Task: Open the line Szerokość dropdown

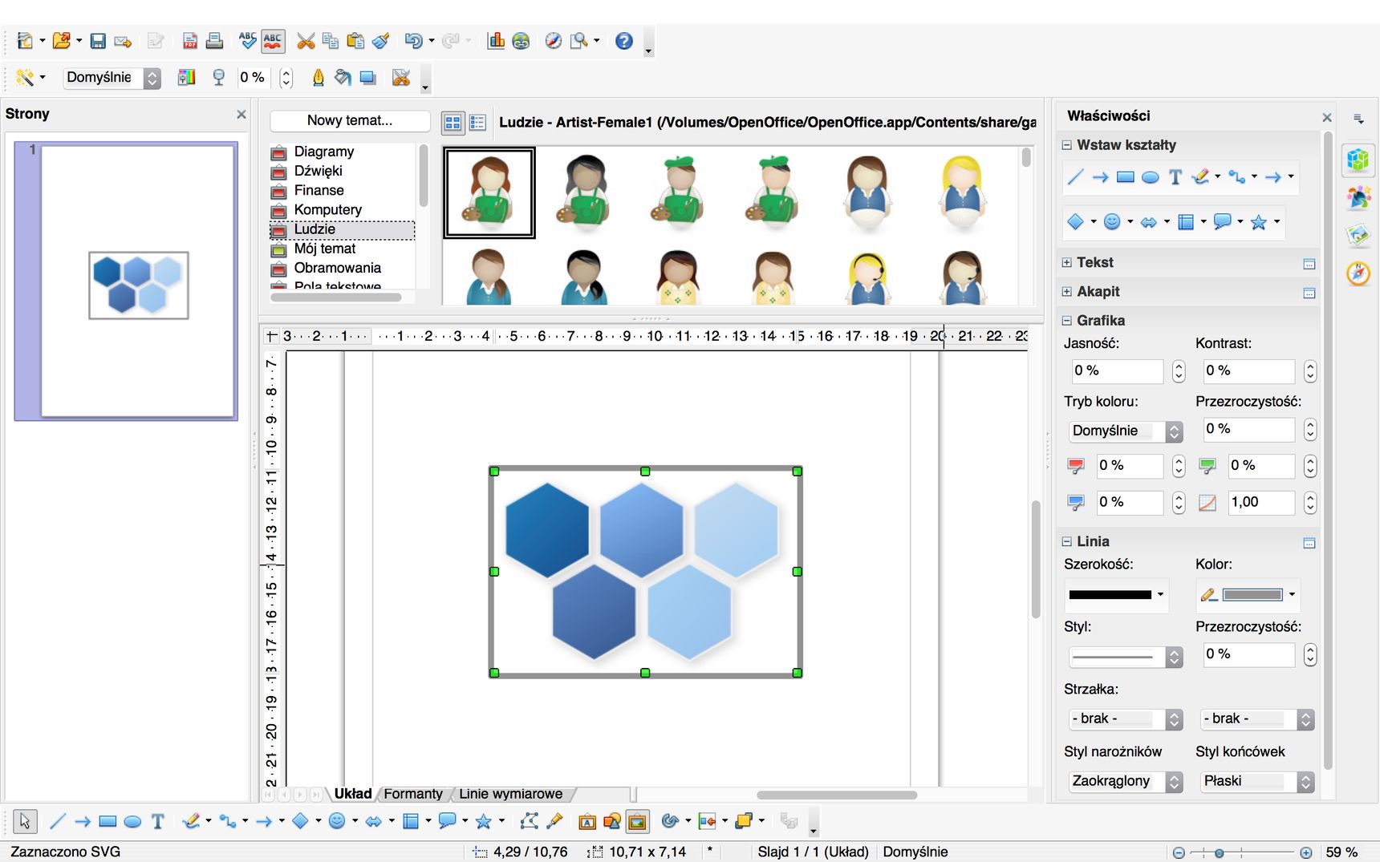Action: tap(1117, 595)
